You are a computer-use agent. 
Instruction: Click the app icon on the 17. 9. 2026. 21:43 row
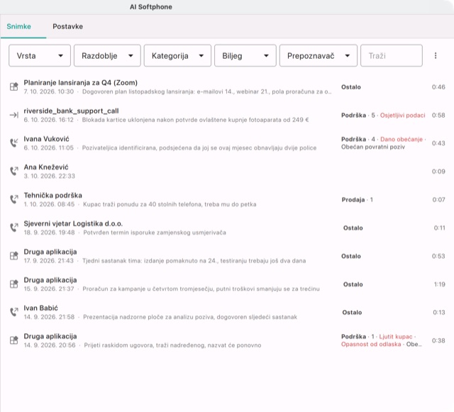click(x=14, y=256)
